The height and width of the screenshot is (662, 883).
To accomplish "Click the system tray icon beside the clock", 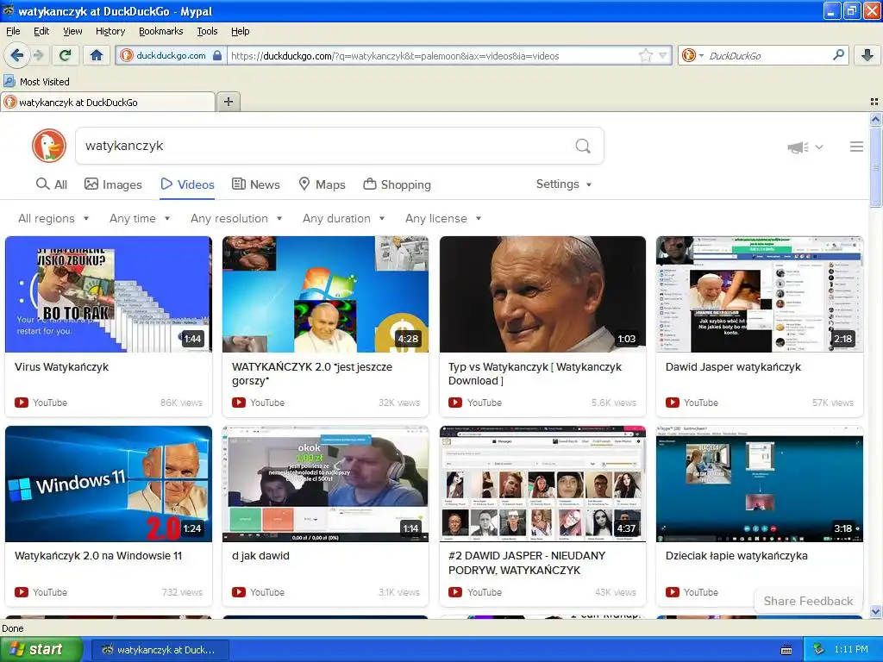I will [x=819, y=650].
